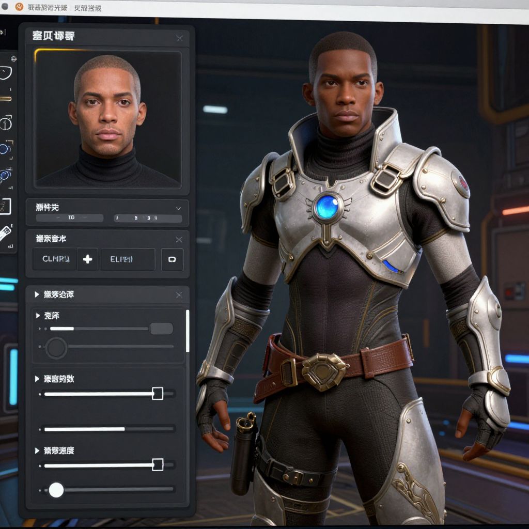Collapse the second slider section triangle
Screen dimensions: 529x529
[x=37, y=379]
